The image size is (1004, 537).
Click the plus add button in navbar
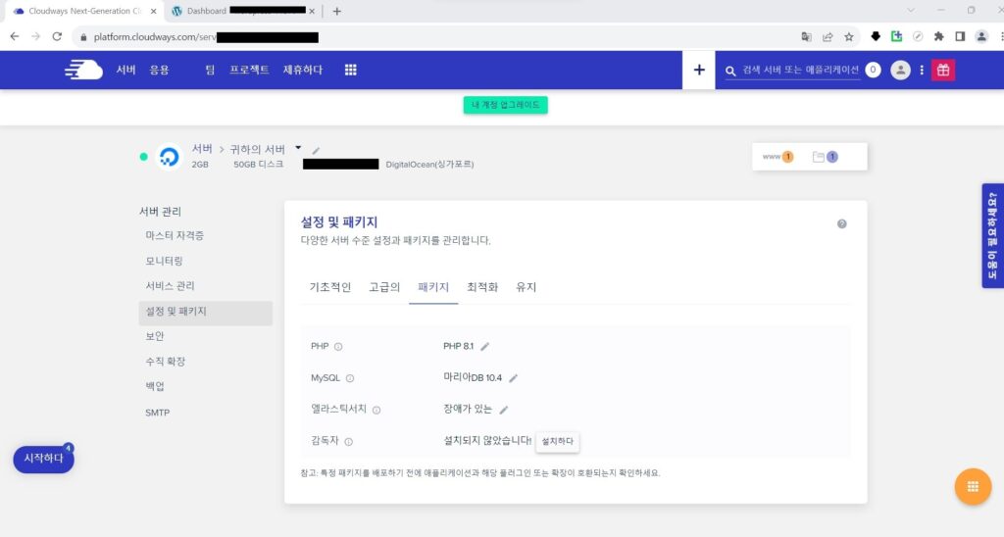click(x=698, y=70)
